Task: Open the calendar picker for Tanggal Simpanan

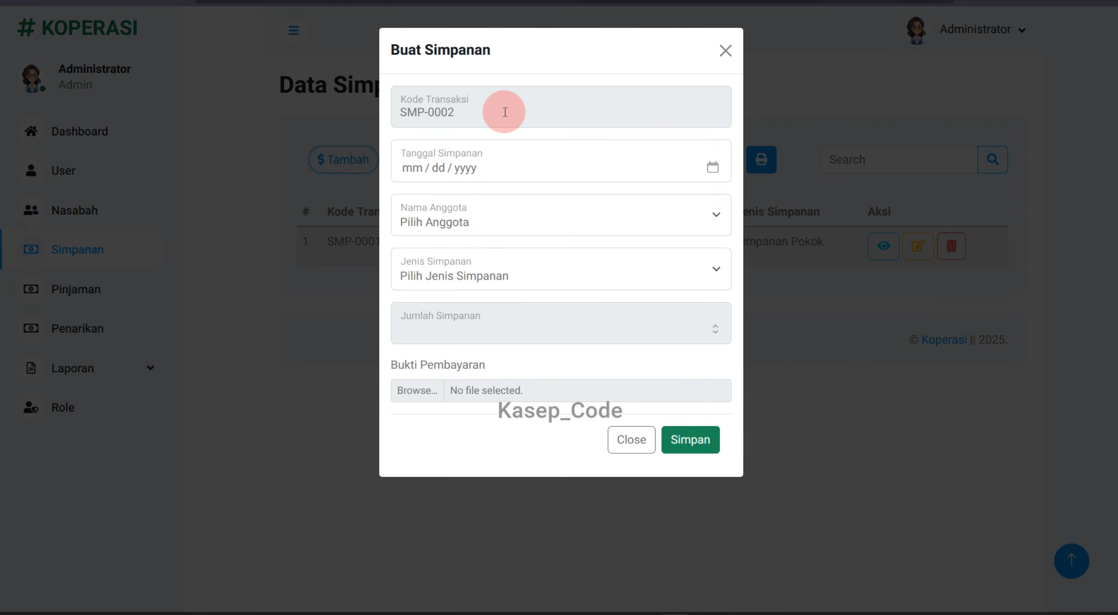Action: 712,167
